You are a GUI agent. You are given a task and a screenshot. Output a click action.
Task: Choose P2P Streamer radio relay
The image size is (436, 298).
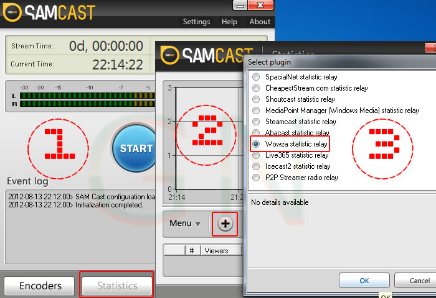[x=255, y=178]
